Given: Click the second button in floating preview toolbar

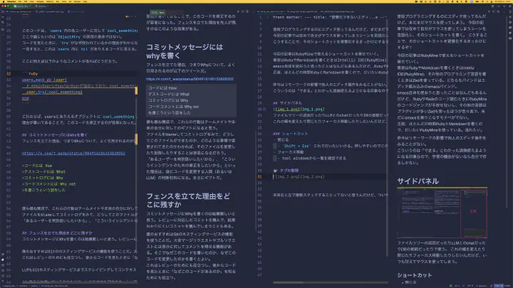Looking at the screenshot, I should pos(162,12).
